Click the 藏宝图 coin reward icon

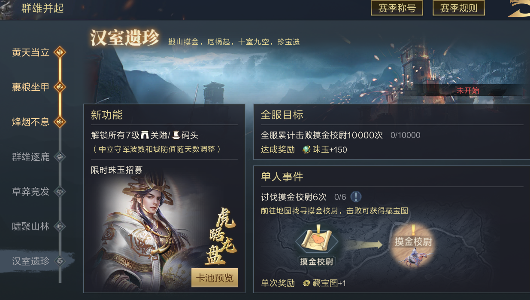coord(306,283)
